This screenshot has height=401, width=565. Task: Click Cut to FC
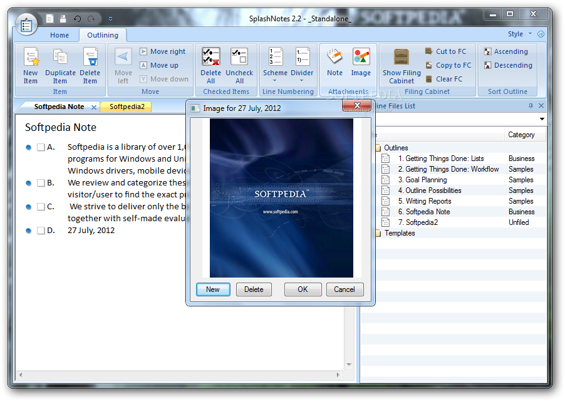446,51
